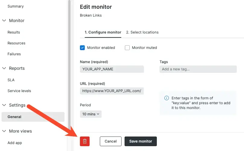Focus the Add a new tag field
Image resolution: width=244 pixels, height=151 pixels.
[198, 69]
